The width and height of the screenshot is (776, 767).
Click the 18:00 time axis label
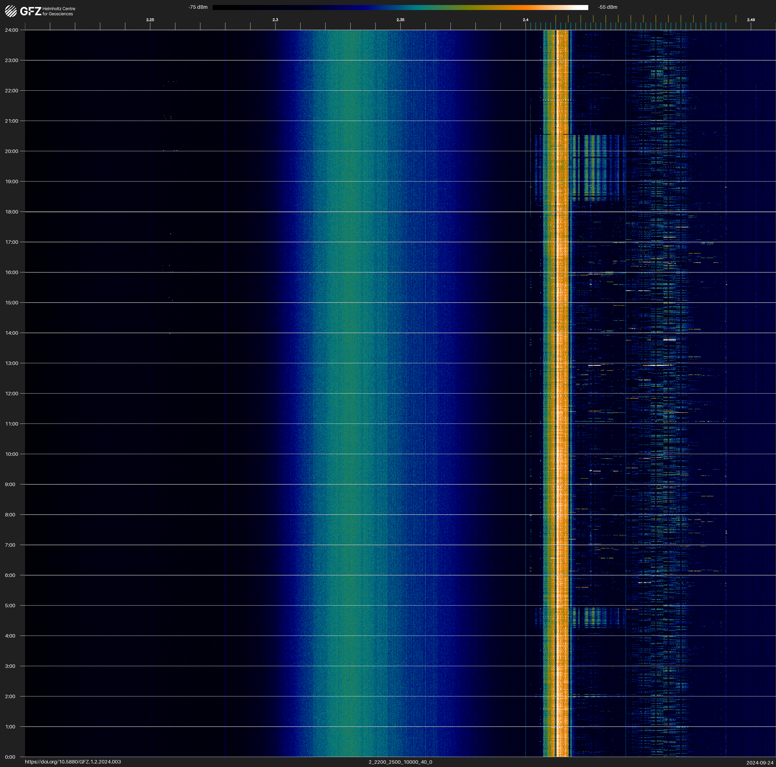(12, 212)
